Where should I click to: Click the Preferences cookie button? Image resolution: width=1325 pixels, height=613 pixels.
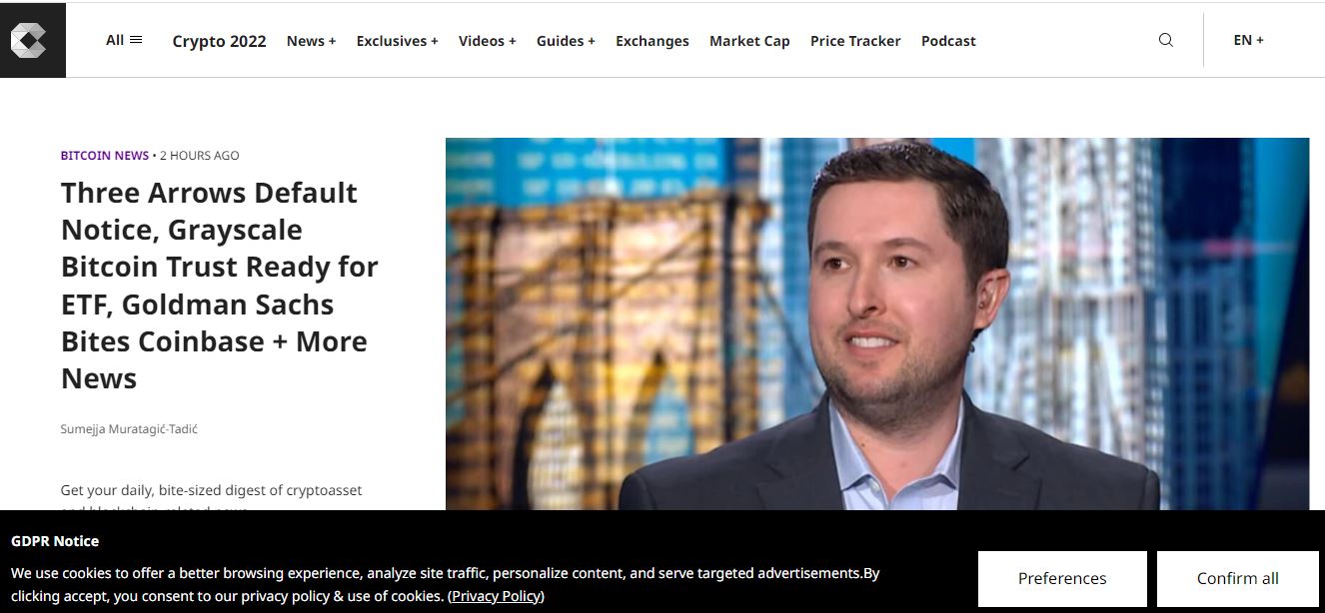click(1062, 578)
